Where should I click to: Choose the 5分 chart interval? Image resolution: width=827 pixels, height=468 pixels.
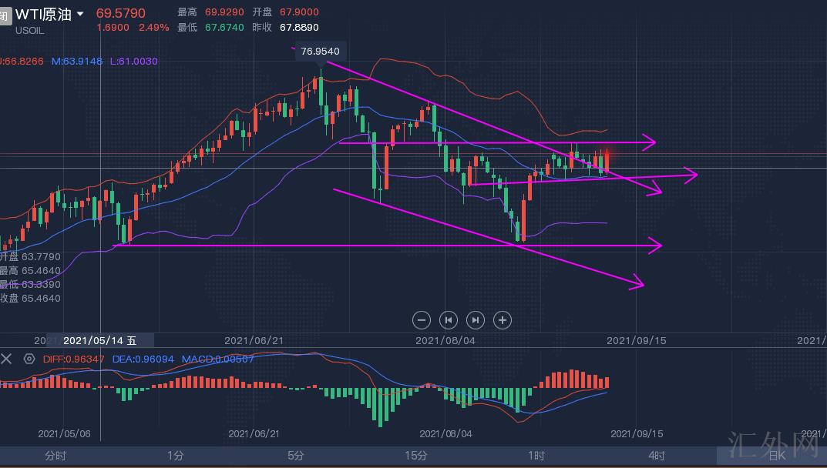click(295, 456)
